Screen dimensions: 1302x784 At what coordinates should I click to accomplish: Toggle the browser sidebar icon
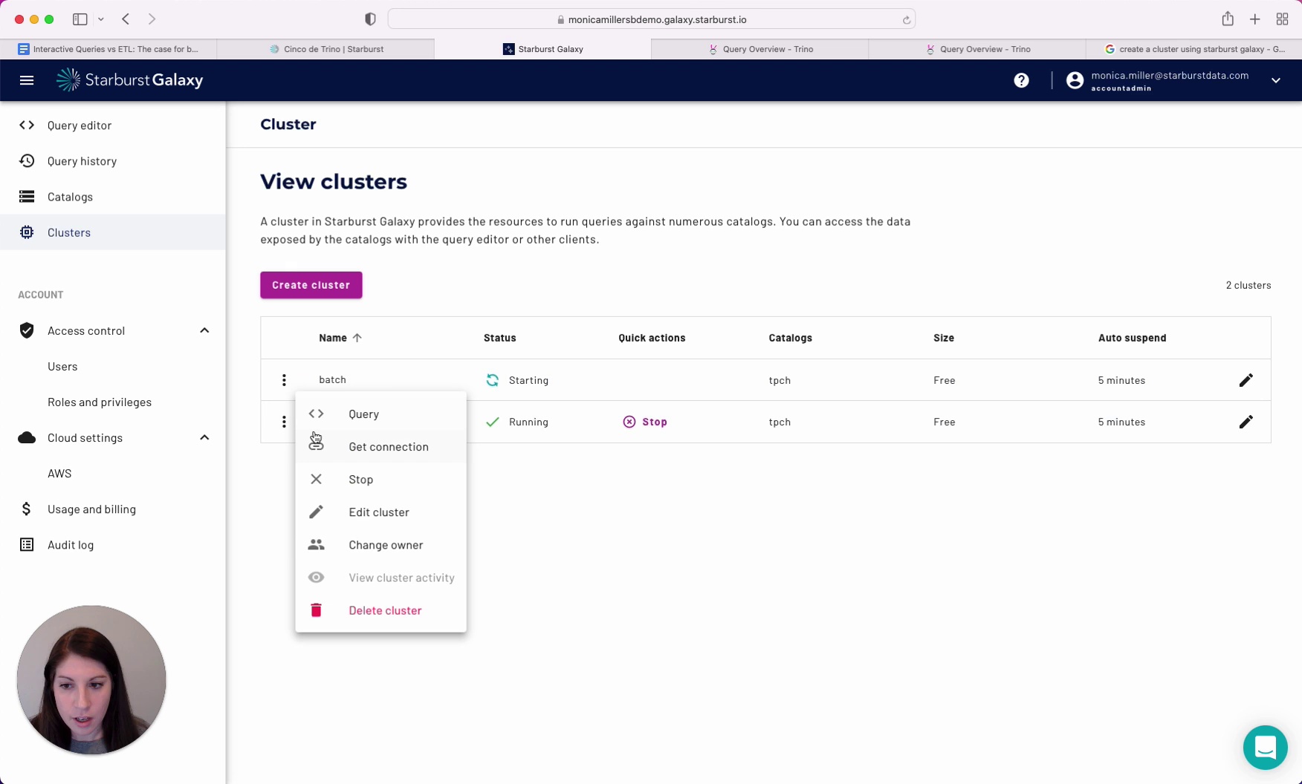point(80,19)
